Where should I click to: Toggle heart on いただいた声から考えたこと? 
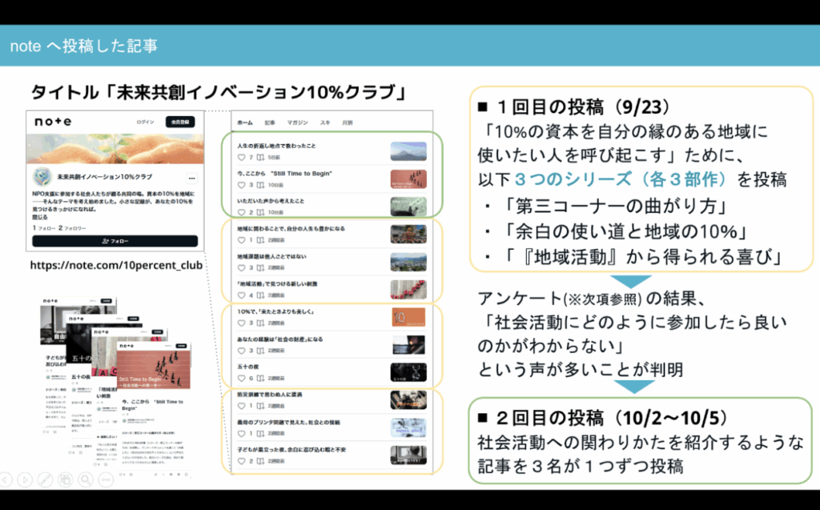(x=242, y=212)
